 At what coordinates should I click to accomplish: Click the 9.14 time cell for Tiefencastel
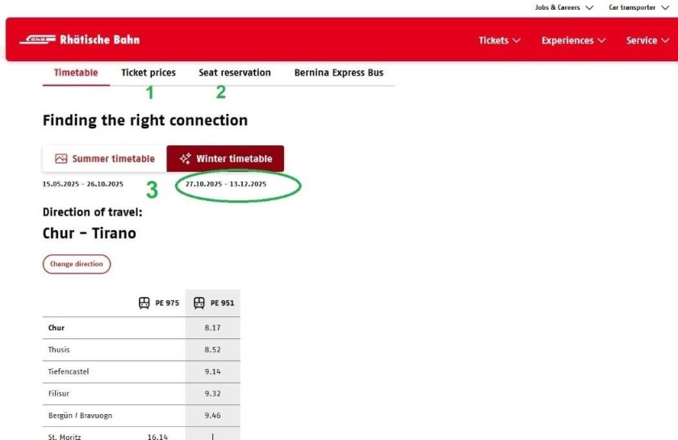click(x=213, y=371)
